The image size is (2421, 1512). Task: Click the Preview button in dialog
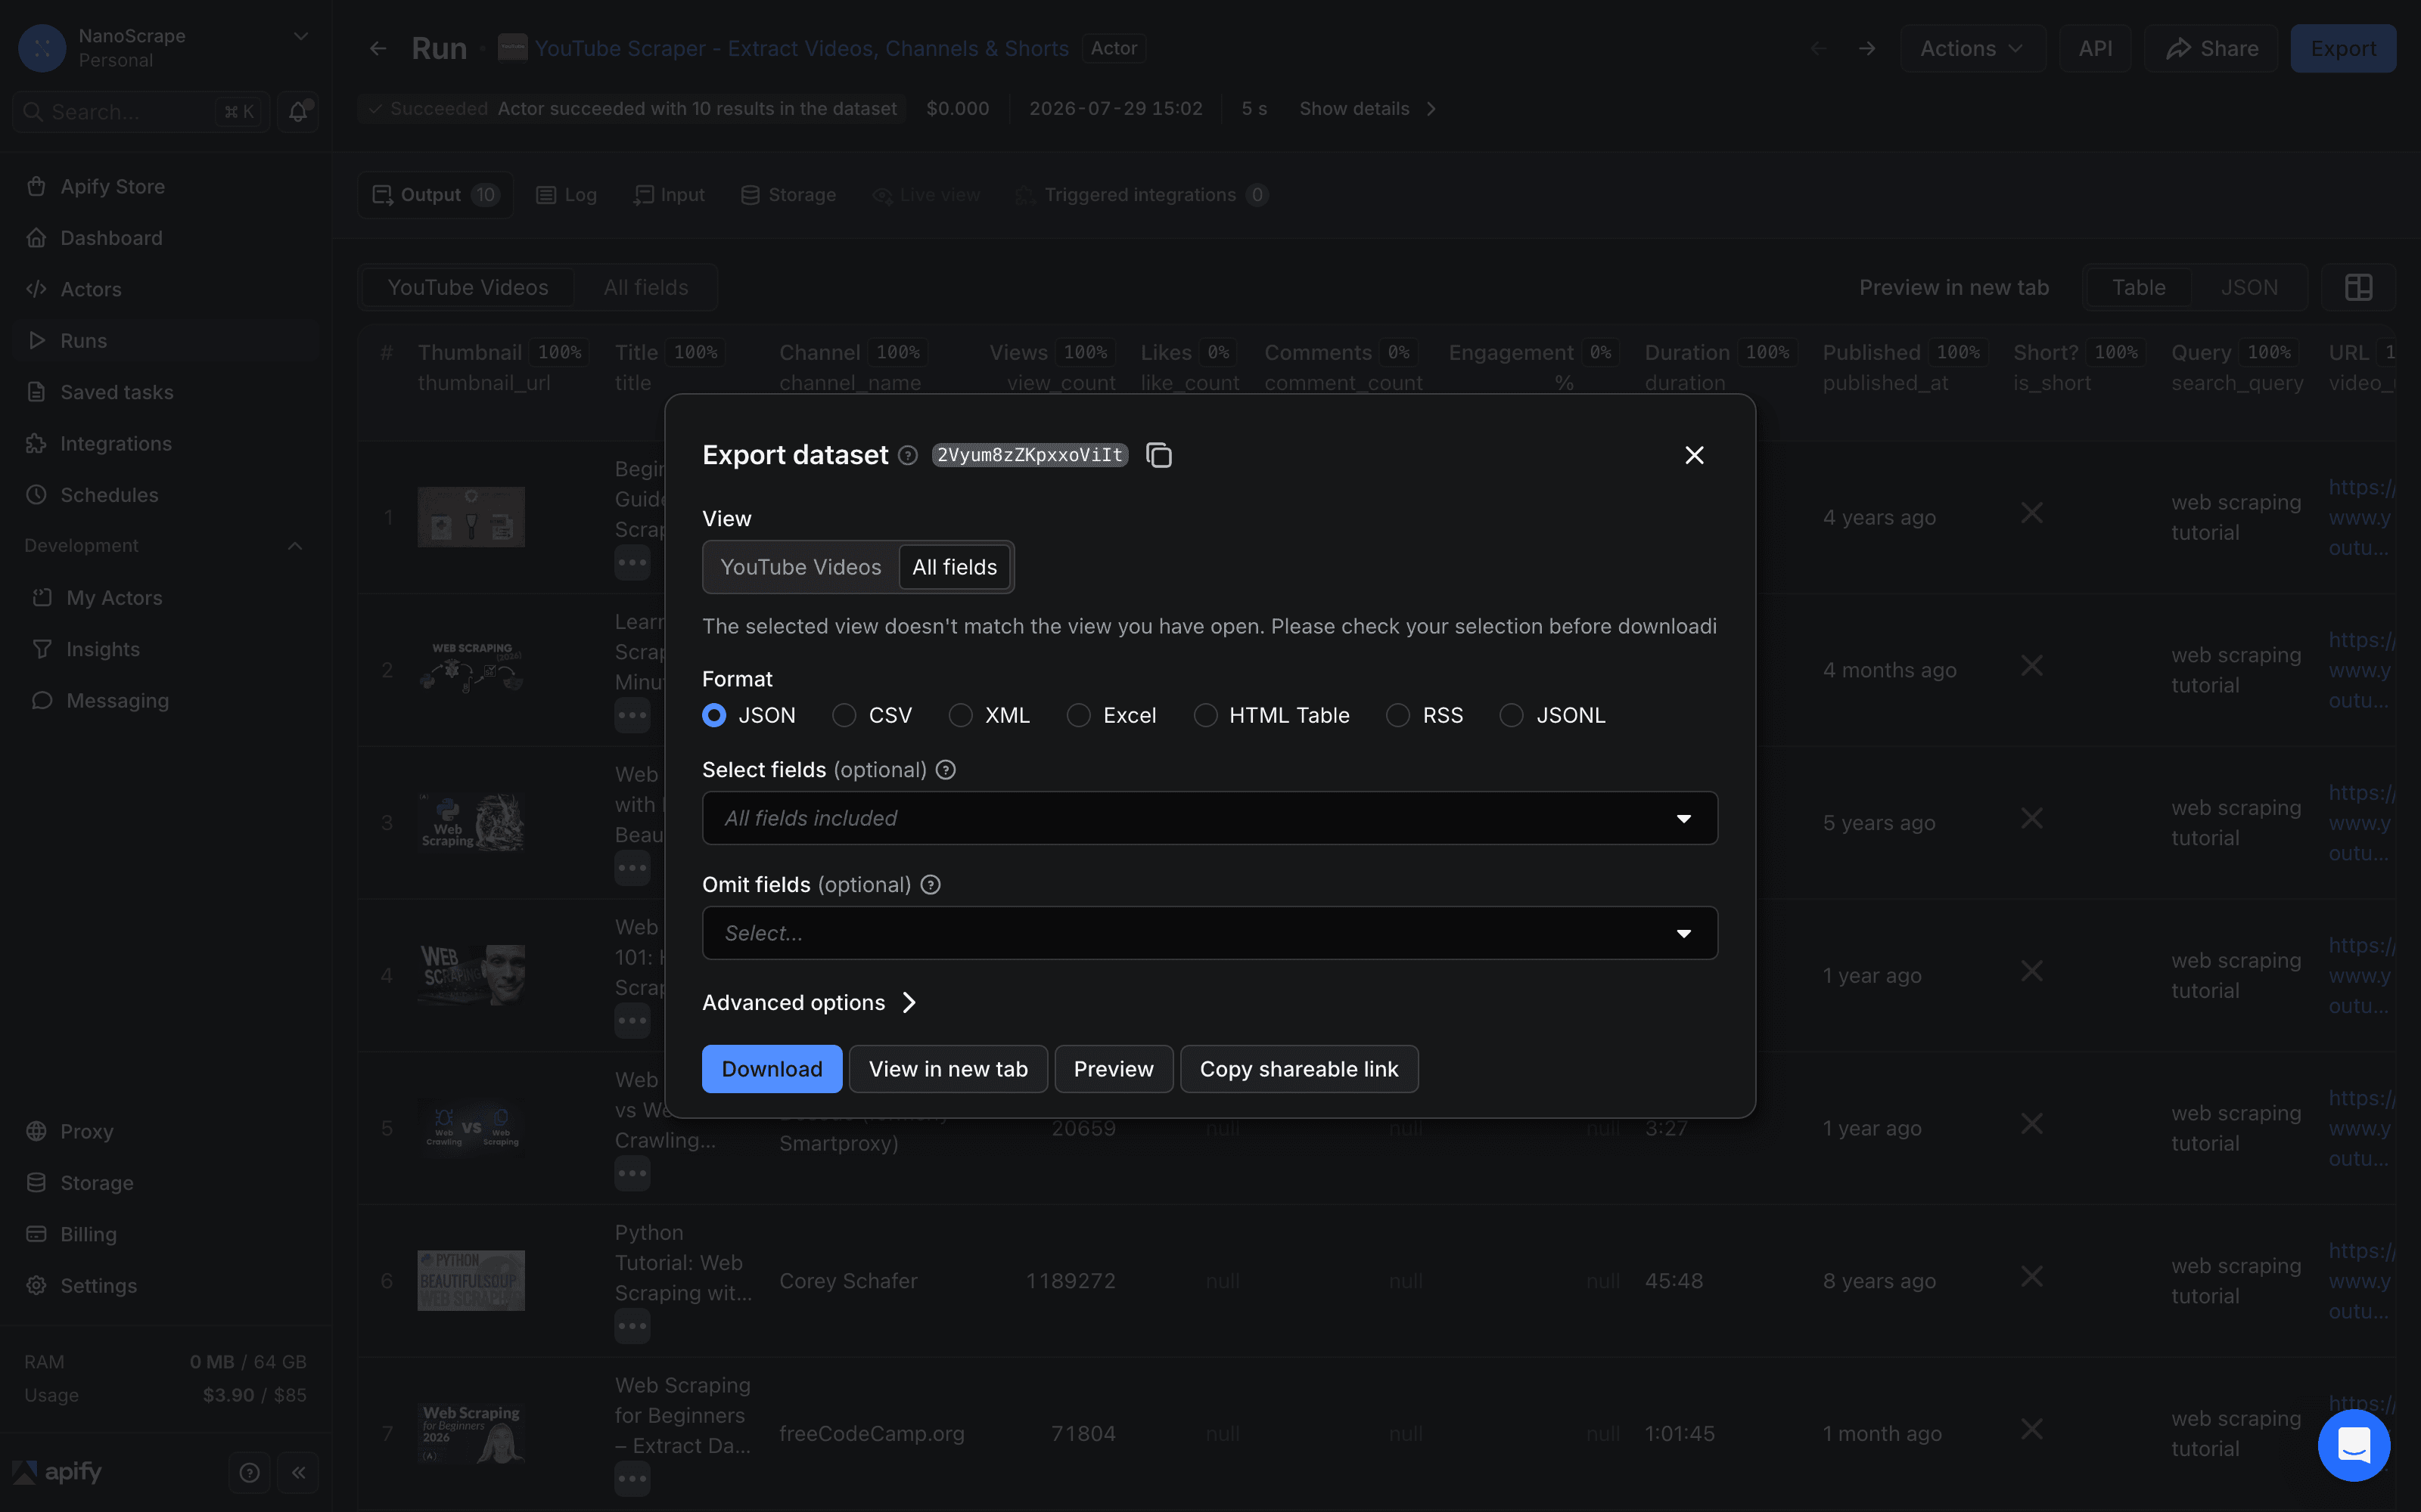pos(1114,1069)
